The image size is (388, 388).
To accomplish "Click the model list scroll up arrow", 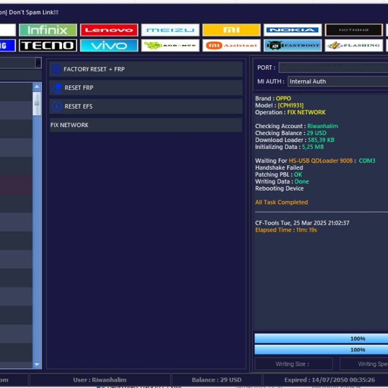I will click(x=37, y=87).
